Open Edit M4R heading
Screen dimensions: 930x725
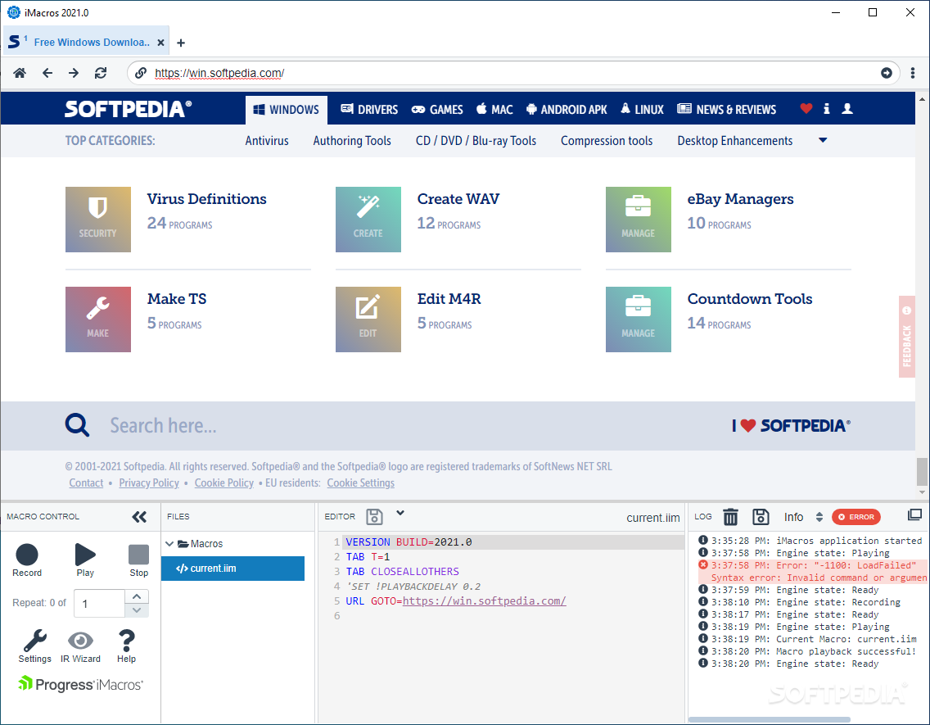[449, 298]
